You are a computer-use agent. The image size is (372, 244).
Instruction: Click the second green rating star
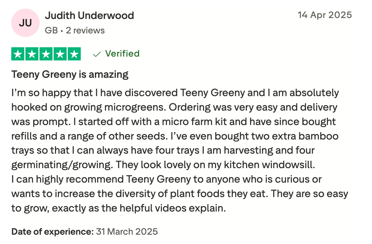(32, 54)
